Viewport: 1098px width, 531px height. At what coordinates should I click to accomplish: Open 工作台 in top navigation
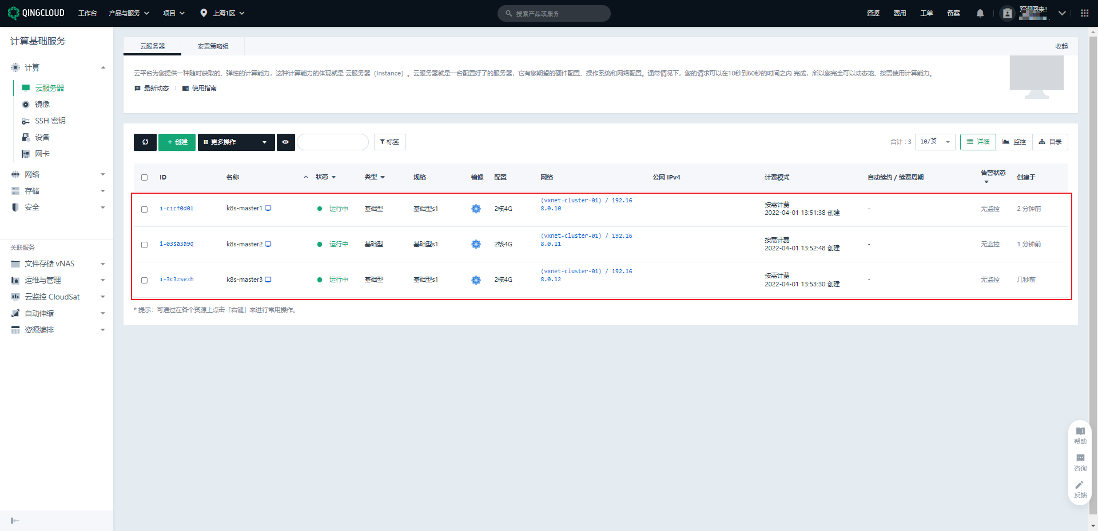tap(87, 13)
